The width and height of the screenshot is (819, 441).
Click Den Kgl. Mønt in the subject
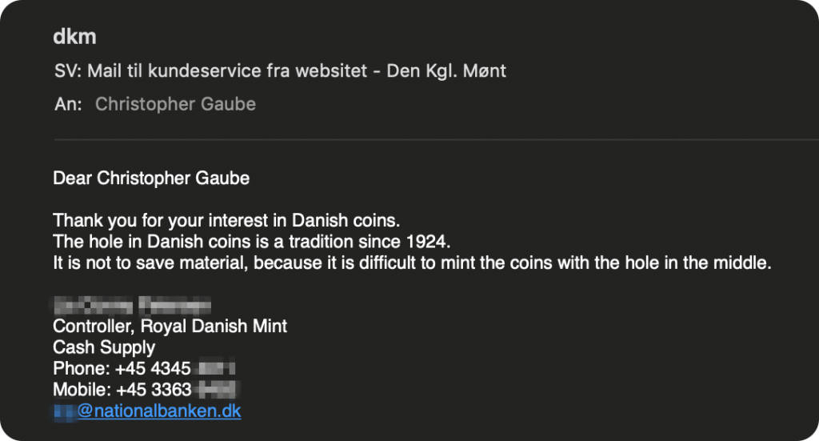[x=446, y=70]
